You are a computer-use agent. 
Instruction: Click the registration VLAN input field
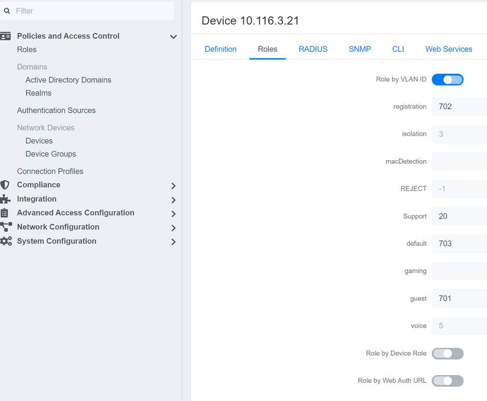click(x=459, y=107)
